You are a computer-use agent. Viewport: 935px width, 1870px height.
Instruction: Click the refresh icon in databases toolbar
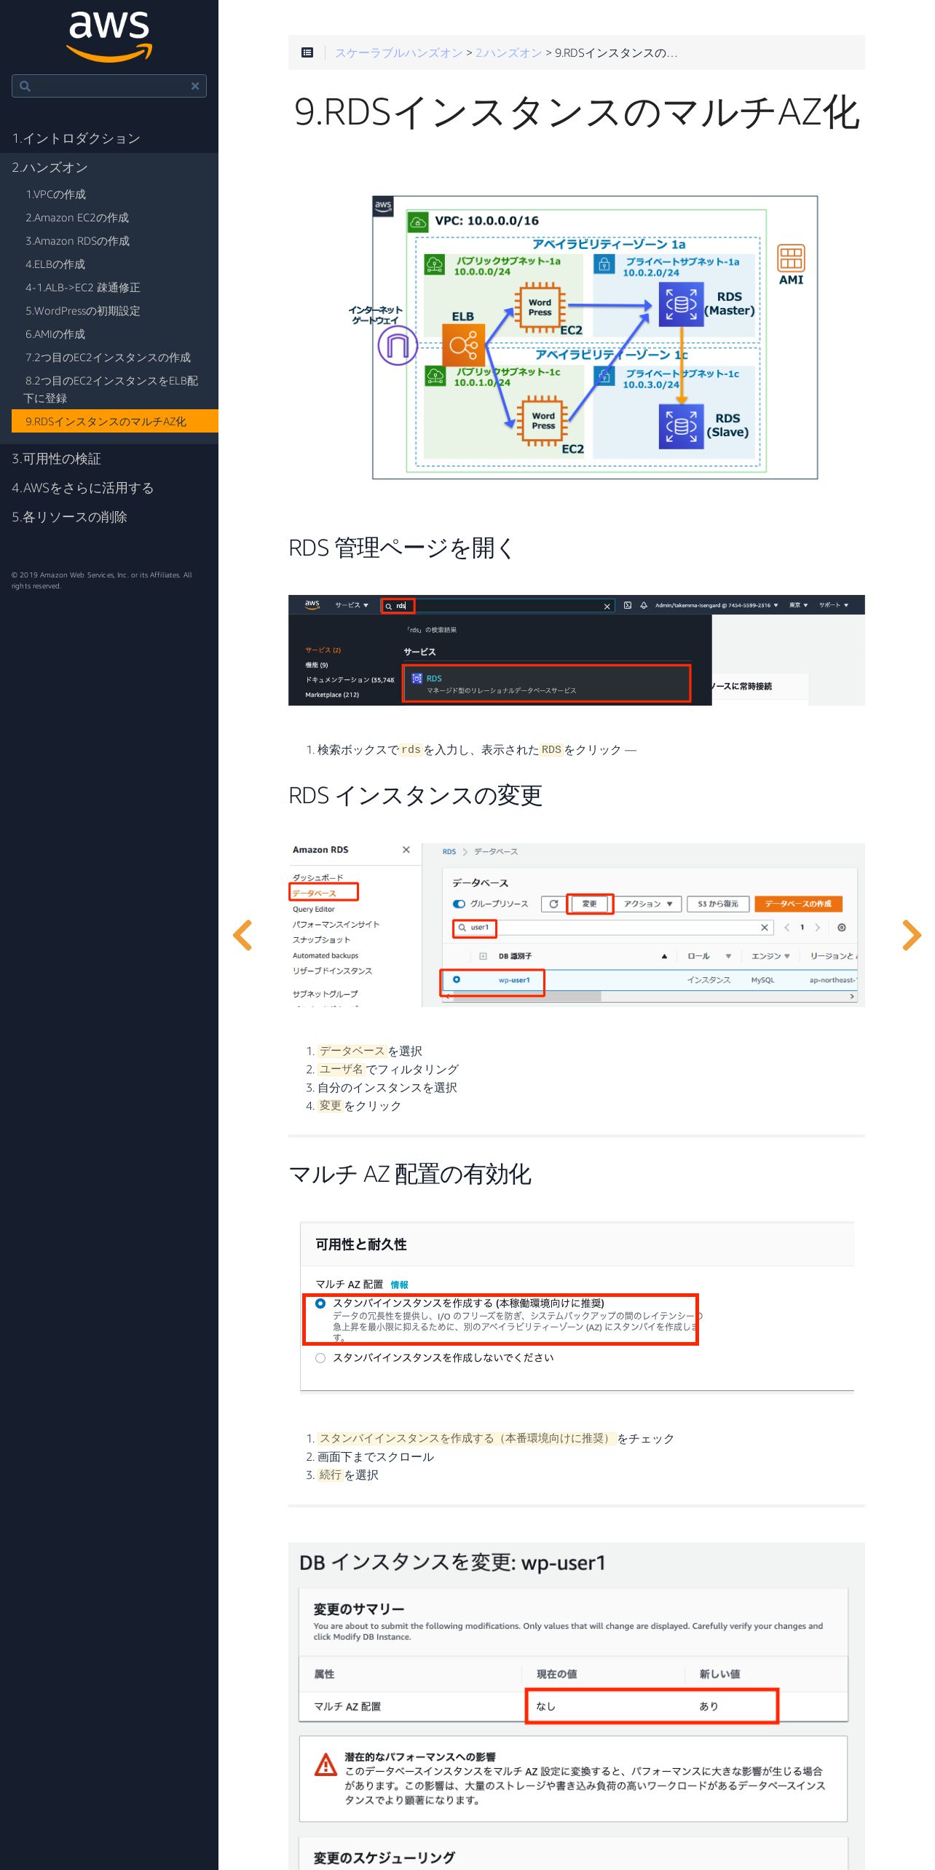[x=554, y=904]
